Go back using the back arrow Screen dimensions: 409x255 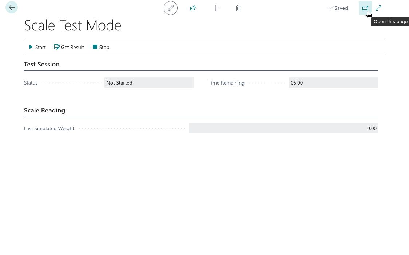point(12,8)
